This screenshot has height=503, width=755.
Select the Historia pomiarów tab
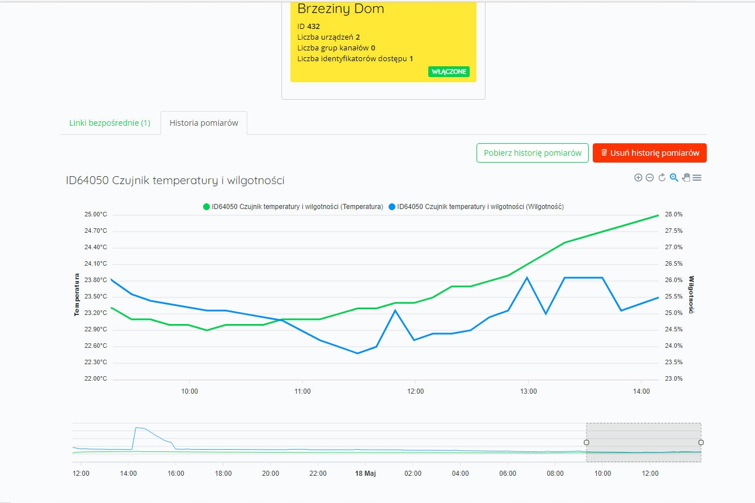204,123
